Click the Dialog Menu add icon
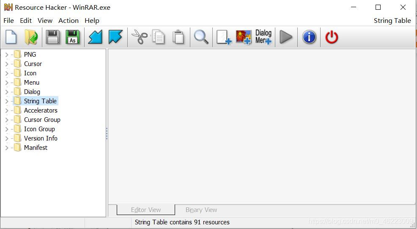Viewport: 417px width, 229px height. [x=263, y=37]
